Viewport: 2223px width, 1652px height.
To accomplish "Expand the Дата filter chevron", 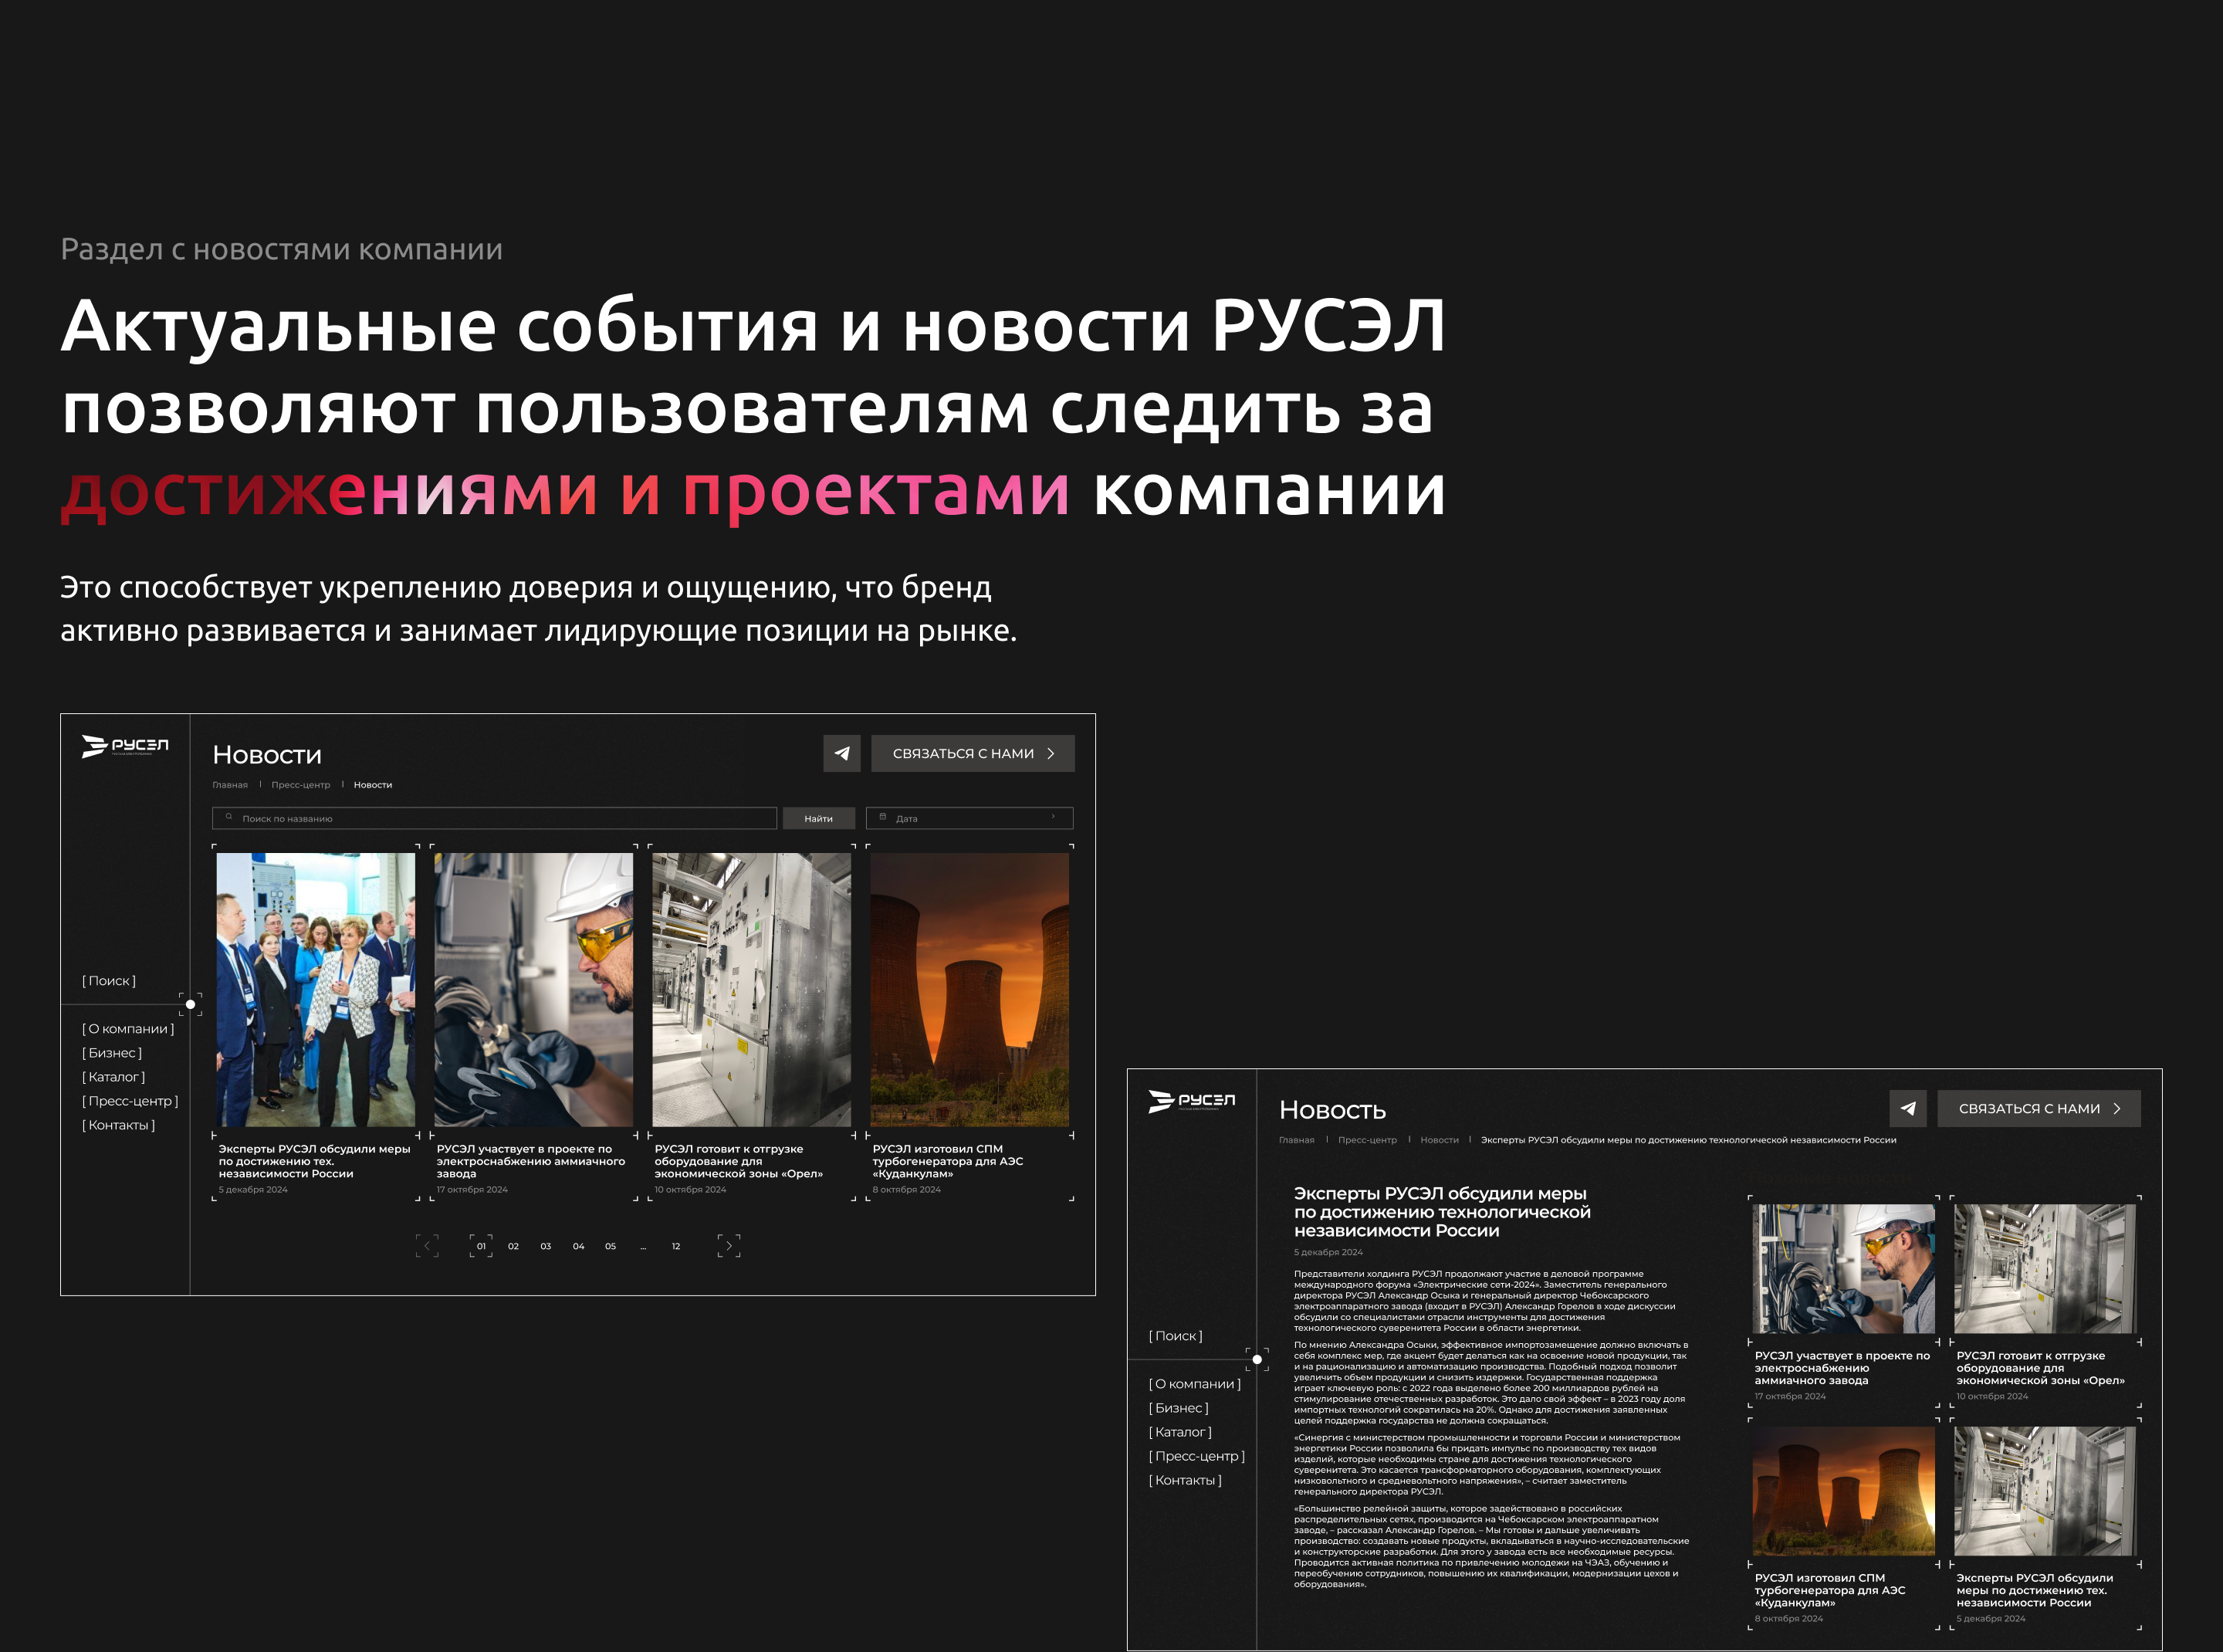I will pos(1053,817).
